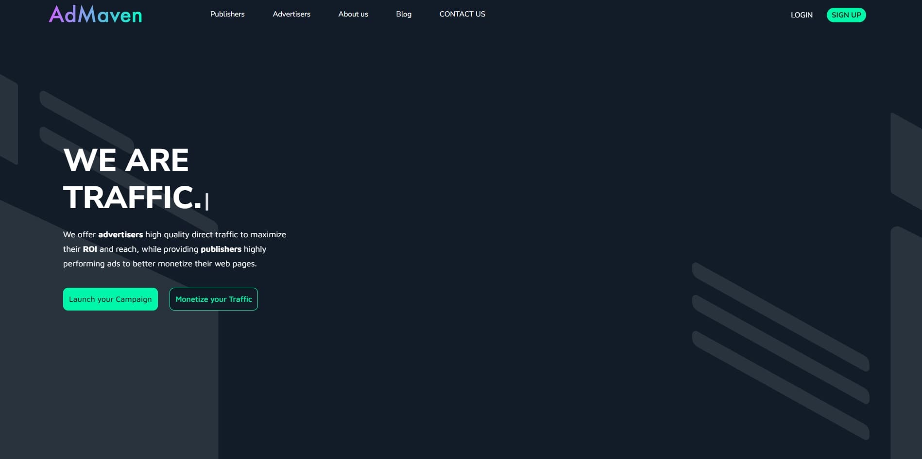Viewport: 922px width, 459px height.
Task: Click the Launch your Campaign button
Action: [110, 299]
